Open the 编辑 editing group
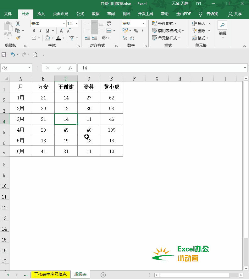249x279 pixels. (x=222, y=30)
